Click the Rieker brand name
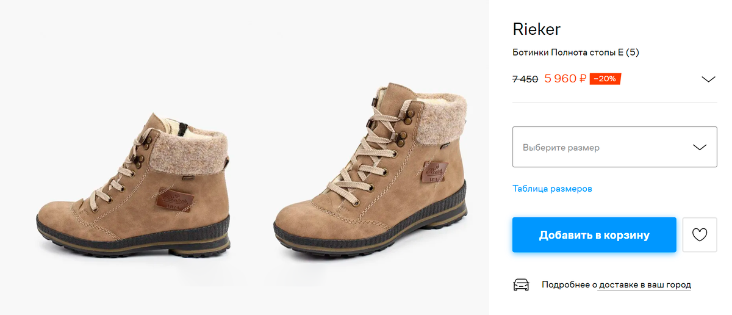The height and width of the screenshot is (315, 732). (536, 29)
